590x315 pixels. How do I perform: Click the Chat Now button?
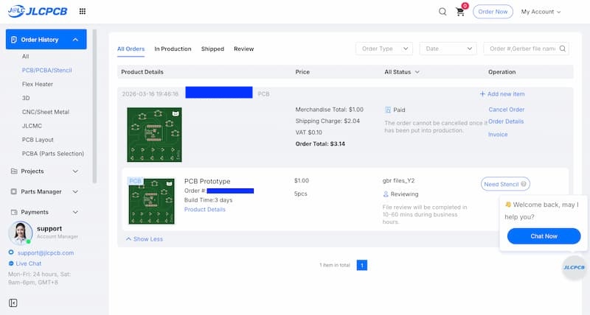point(544,236)
